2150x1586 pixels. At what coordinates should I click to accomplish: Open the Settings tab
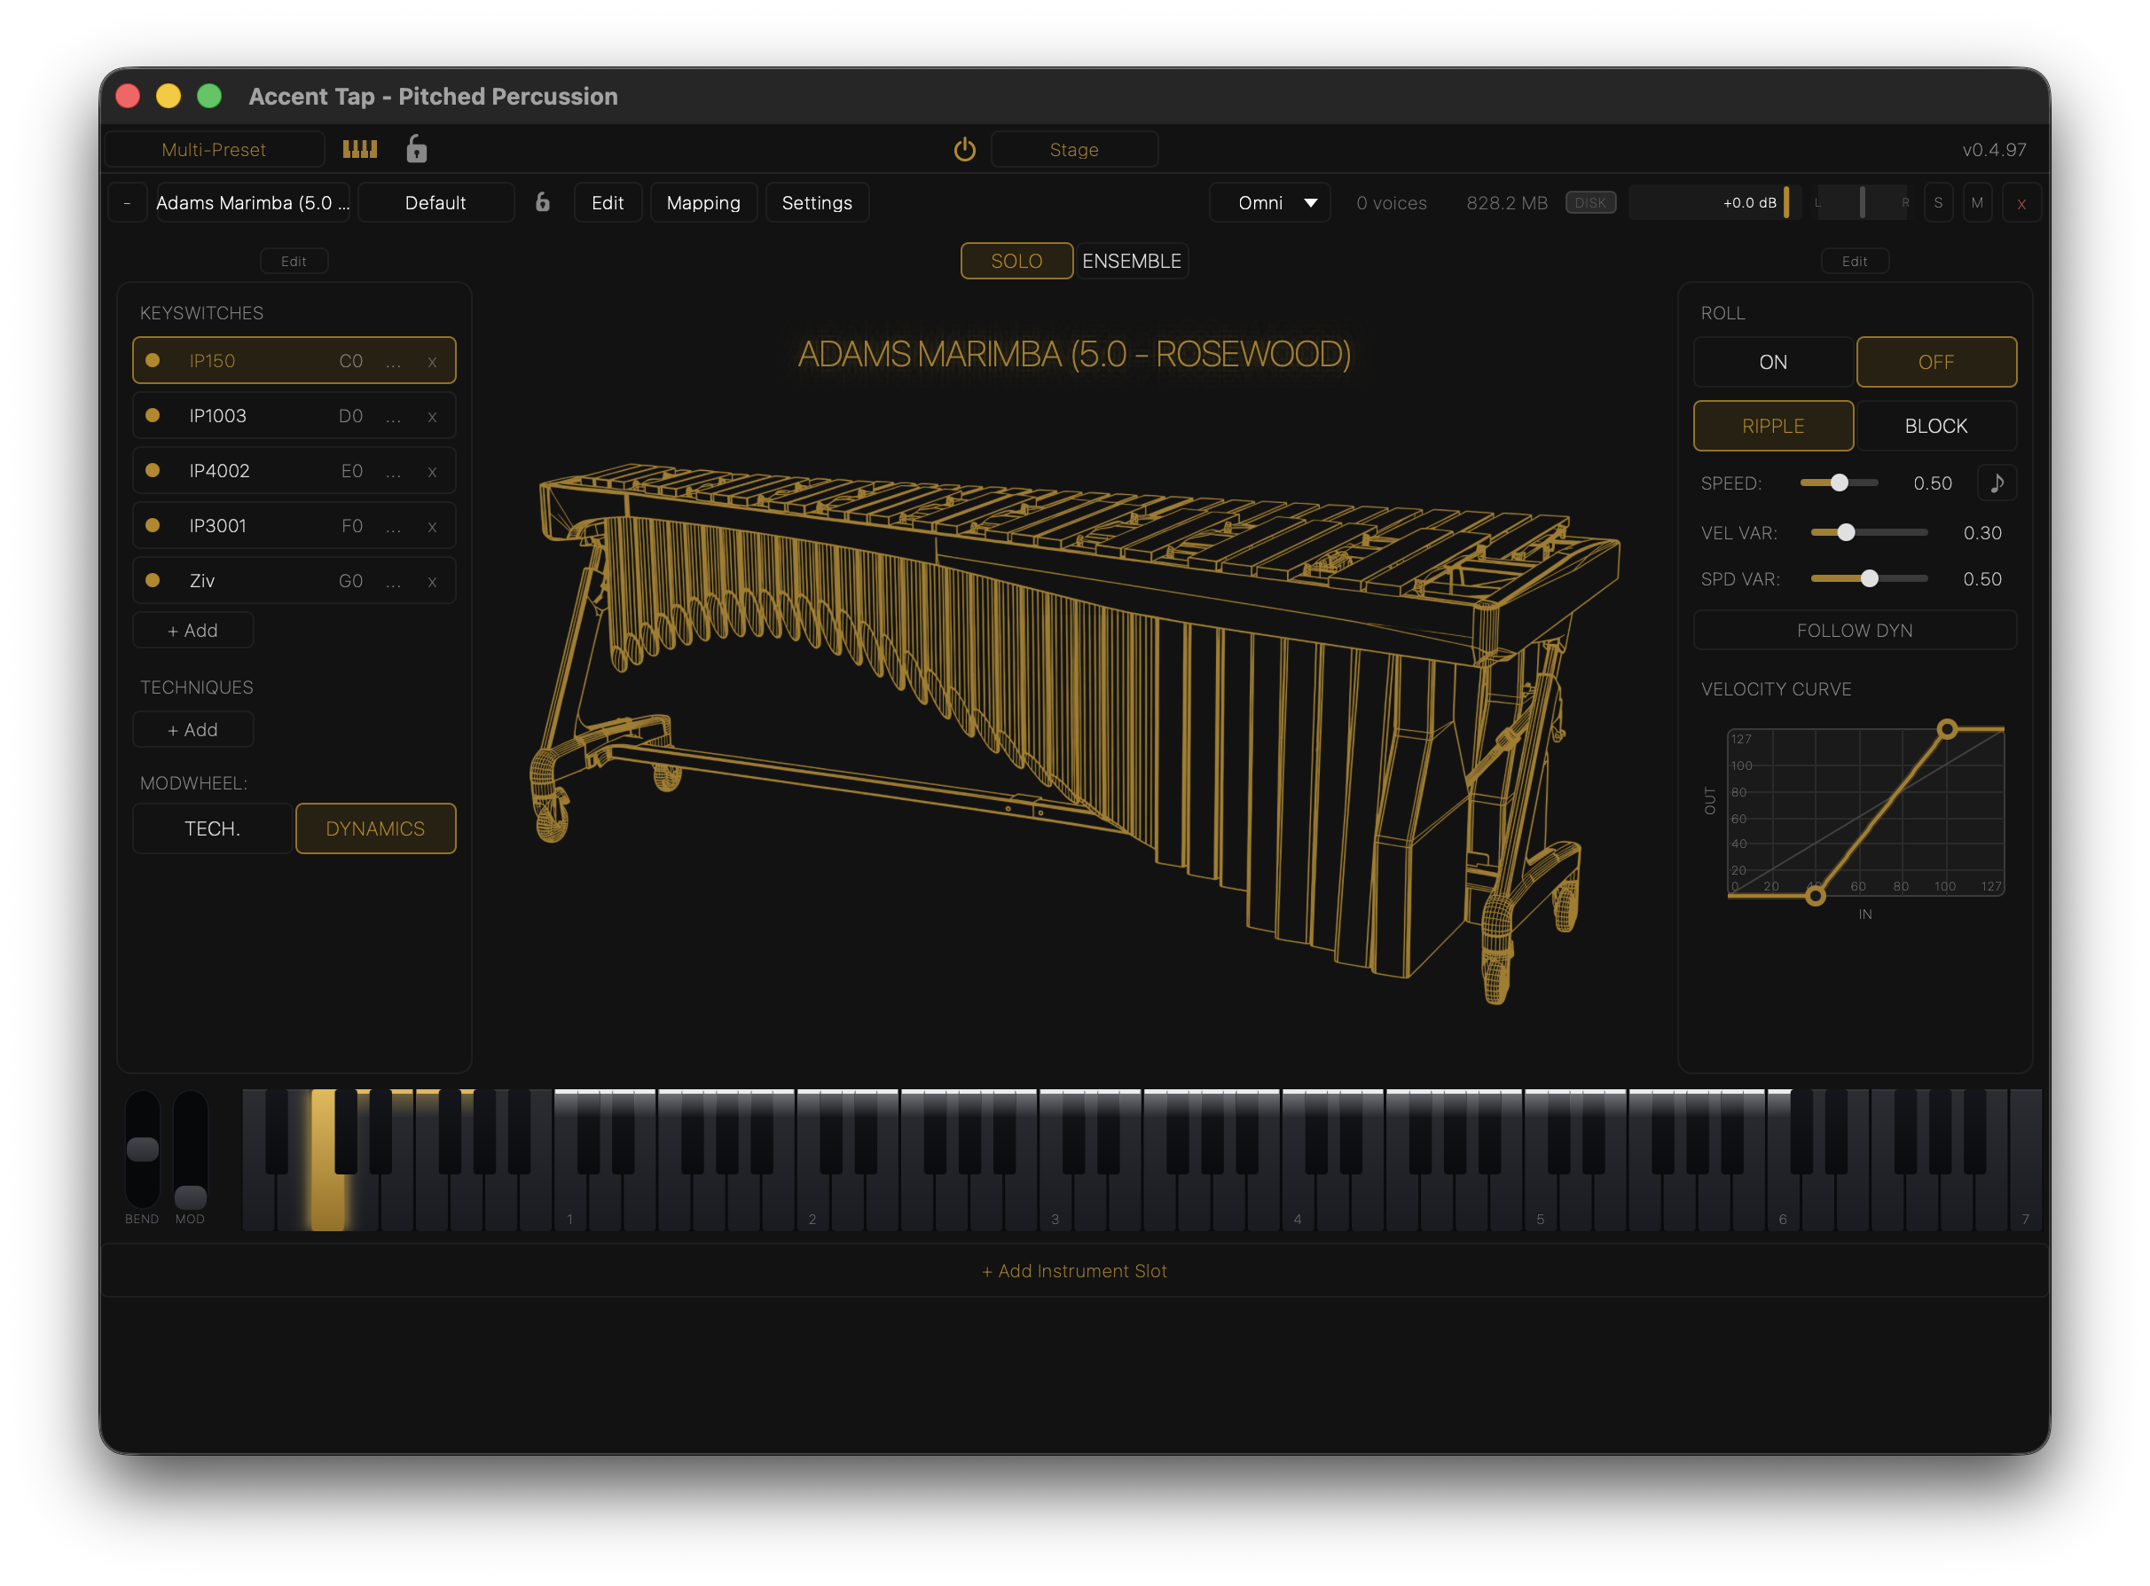(817, 202)
